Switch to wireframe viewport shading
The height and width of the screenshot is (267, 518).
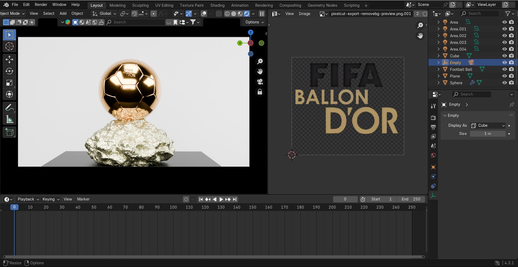(227, 14)
